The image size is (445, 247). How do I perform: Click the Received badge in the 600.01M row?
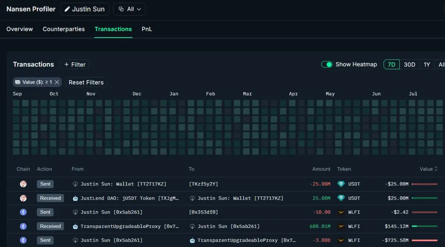[50, 226]
